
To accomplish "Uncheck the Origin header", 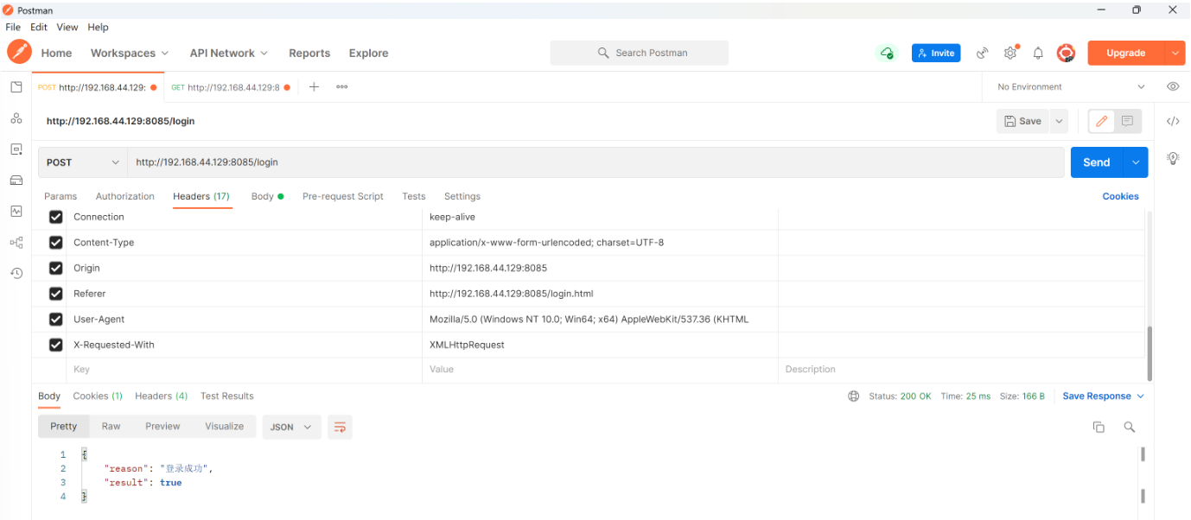I will 56,269.
